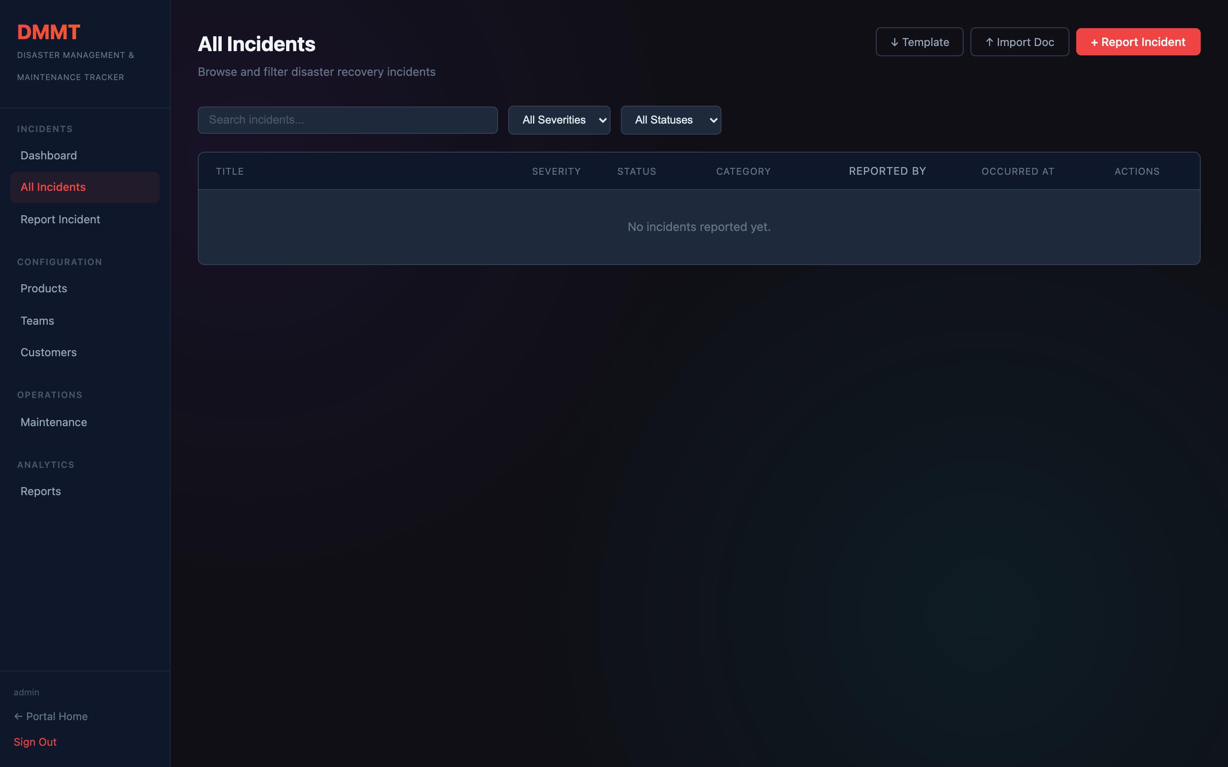Screen dimensions: 1228x767
Task: Click the plus icon on Report Incident button
Action: coord(1095,42)
